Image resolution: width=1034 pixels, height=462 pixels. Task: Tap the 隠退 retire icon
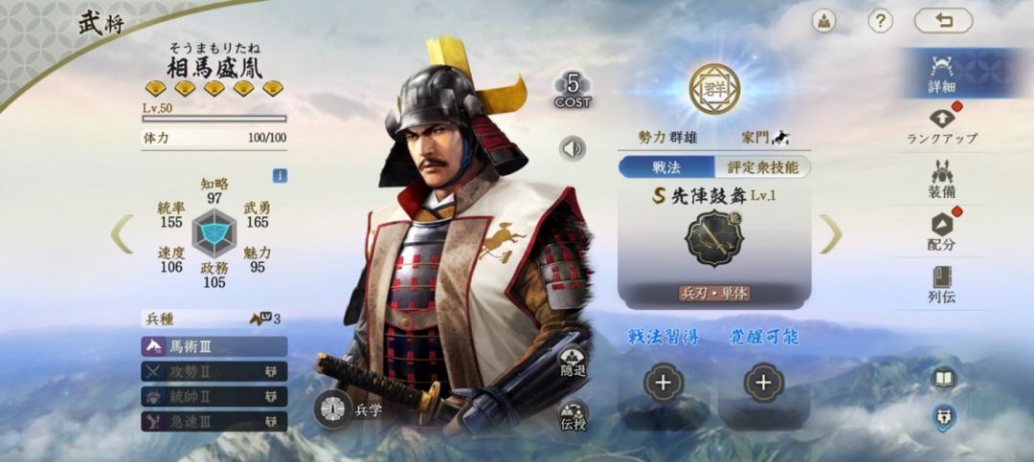point(573,363)
